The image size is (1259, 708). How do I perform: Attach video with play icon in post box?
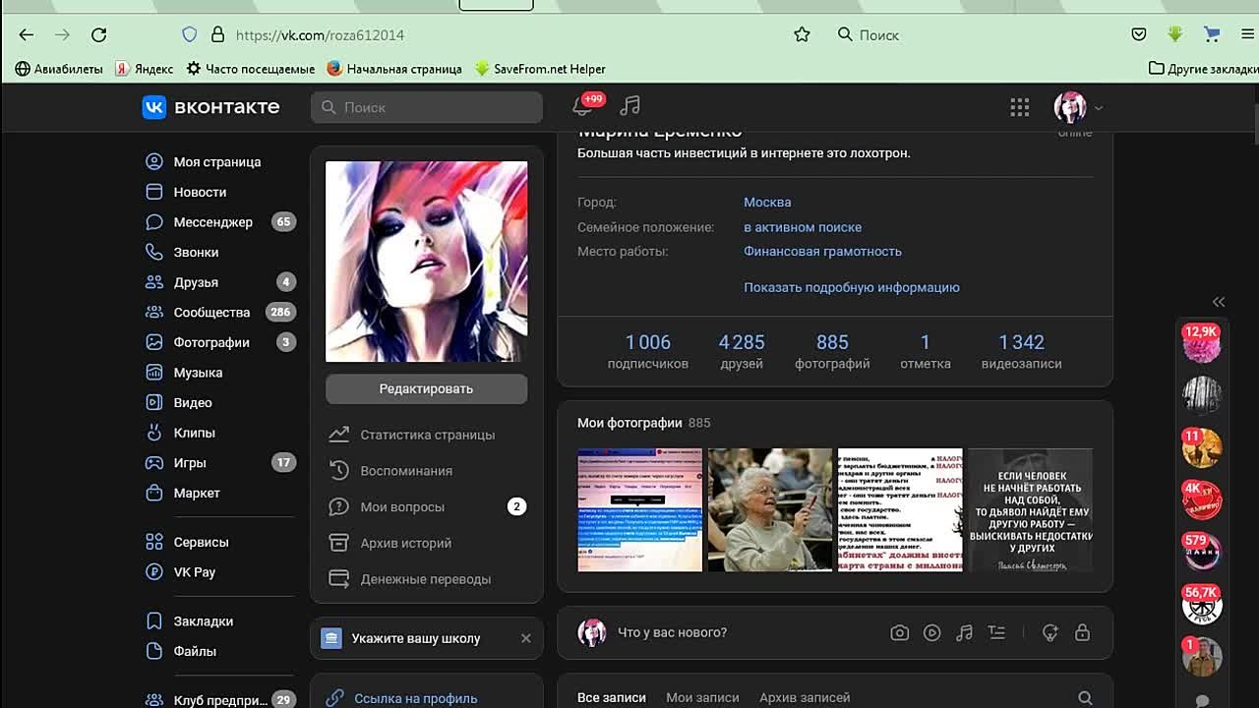pos(932,633)
